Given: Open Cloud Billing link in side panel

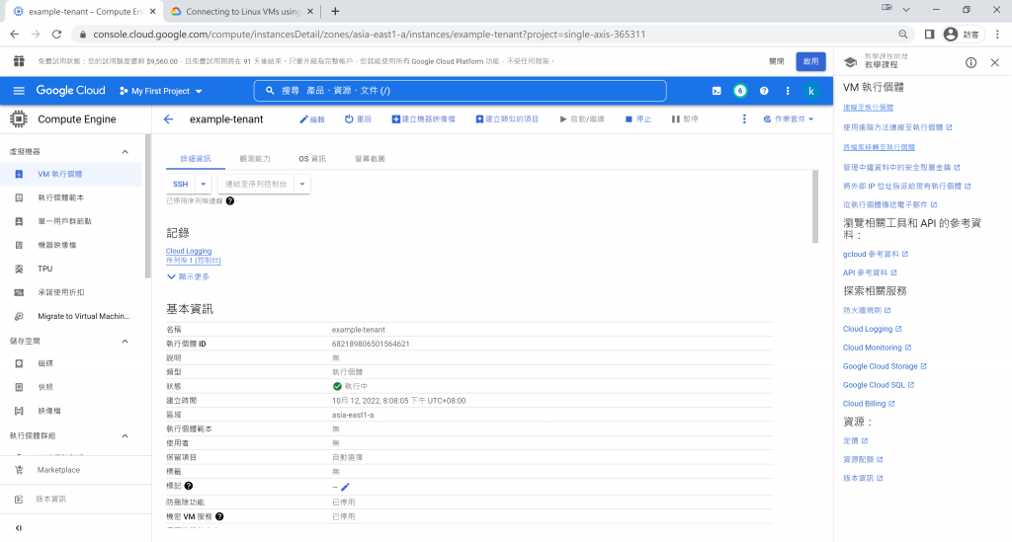Looking at the screenshot, I should coord(869,404).
